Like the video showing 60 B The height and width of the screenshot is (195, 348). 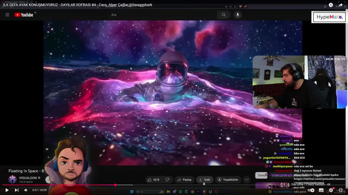click(x=153, y=180)
